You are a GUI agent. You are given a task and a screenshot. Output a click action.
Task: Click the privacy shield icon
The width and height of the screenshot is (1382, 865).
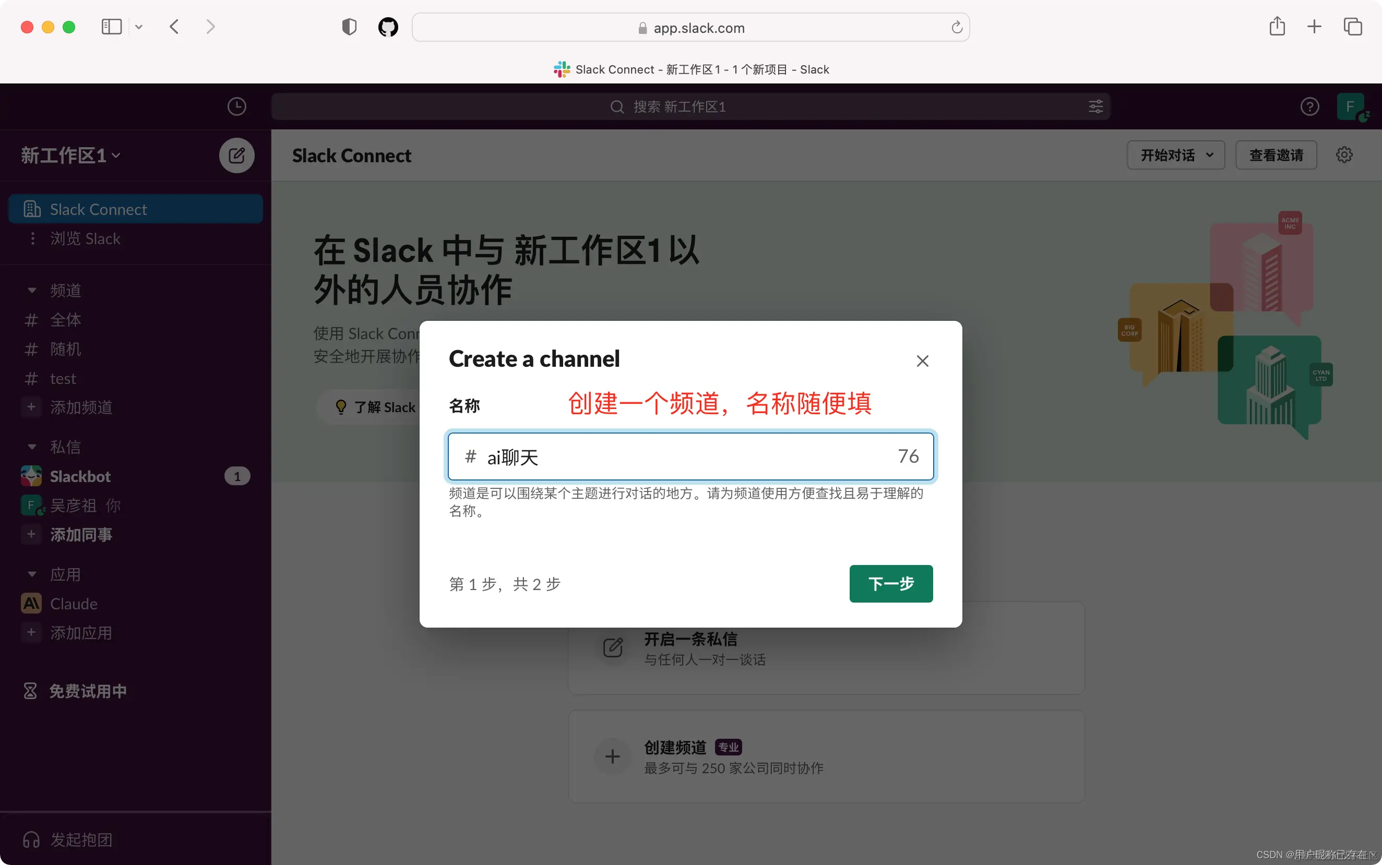pos(349,27)
